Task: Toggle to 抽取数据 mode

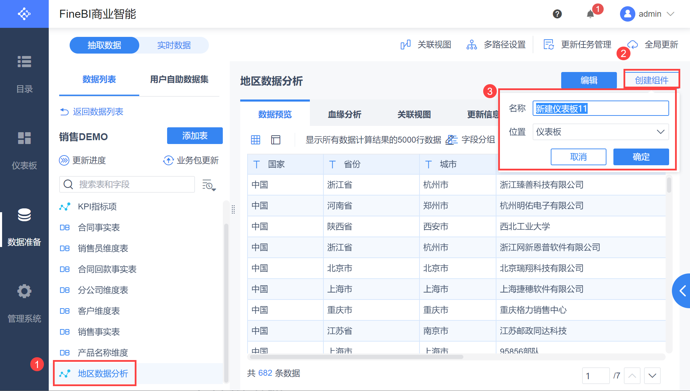Action: (x=104, y=45)
